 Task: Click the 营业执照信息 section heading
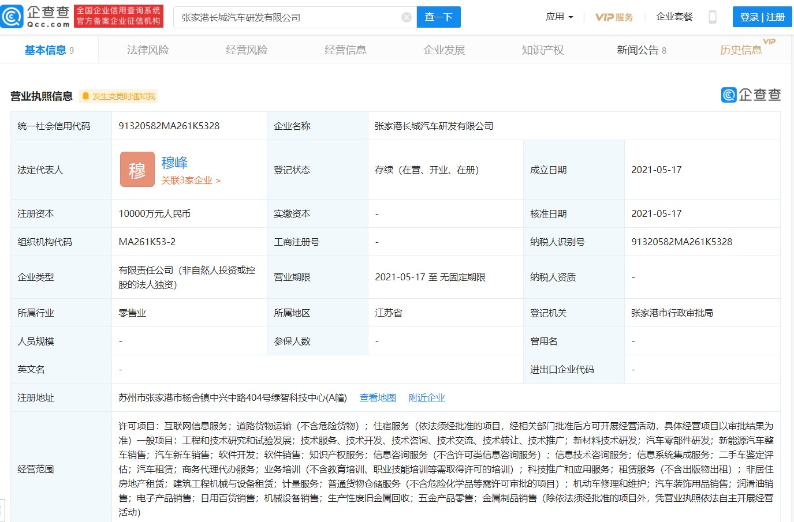pos(42,96)
